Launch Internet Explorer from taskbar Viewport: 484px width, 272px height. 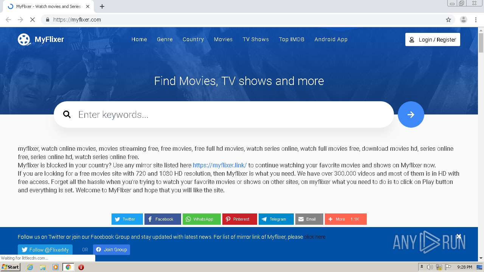coord(30,267)
